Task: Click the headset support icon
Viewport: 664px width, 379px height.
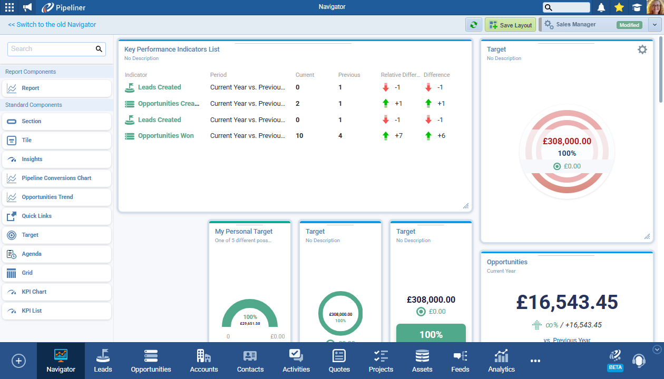Action: (639, 361)
